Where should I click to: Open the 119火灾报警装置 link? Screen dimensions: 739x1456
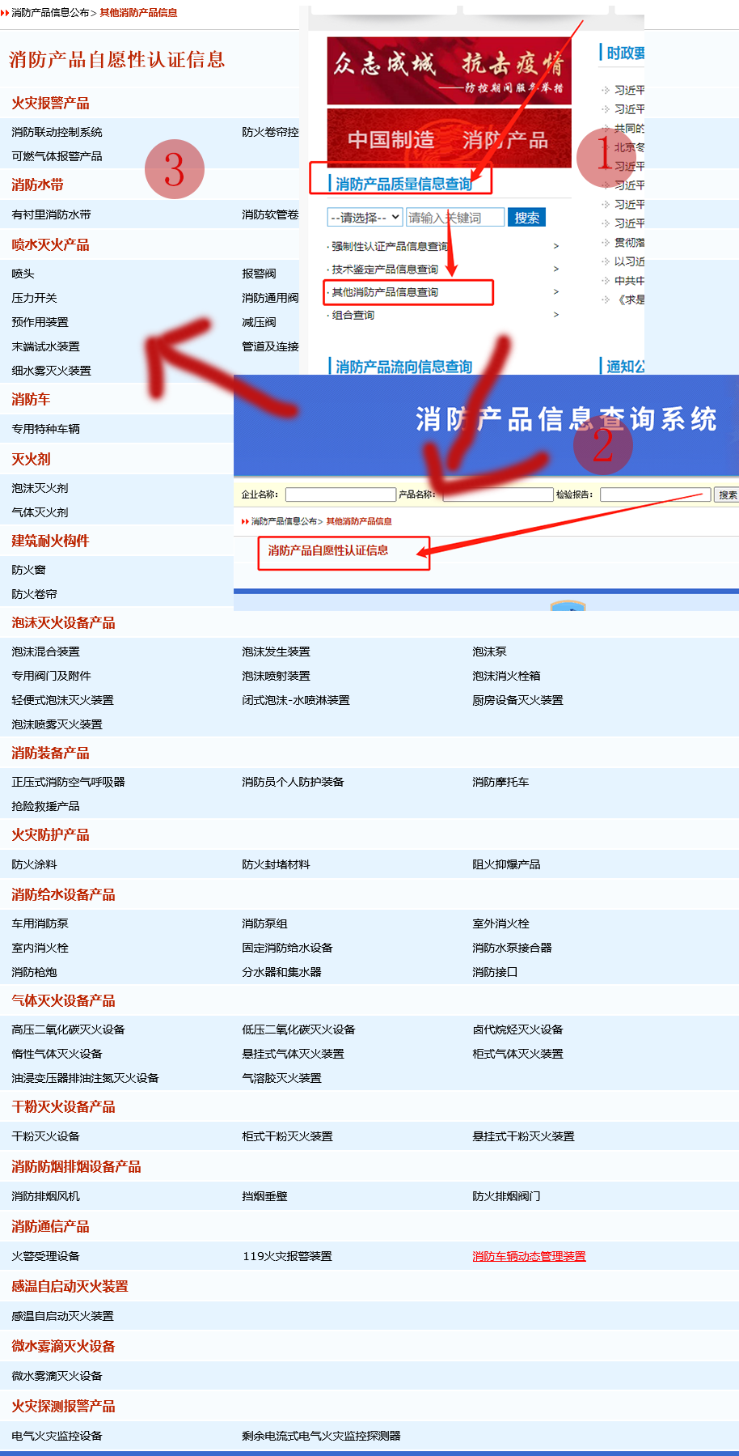[287, 1256]
